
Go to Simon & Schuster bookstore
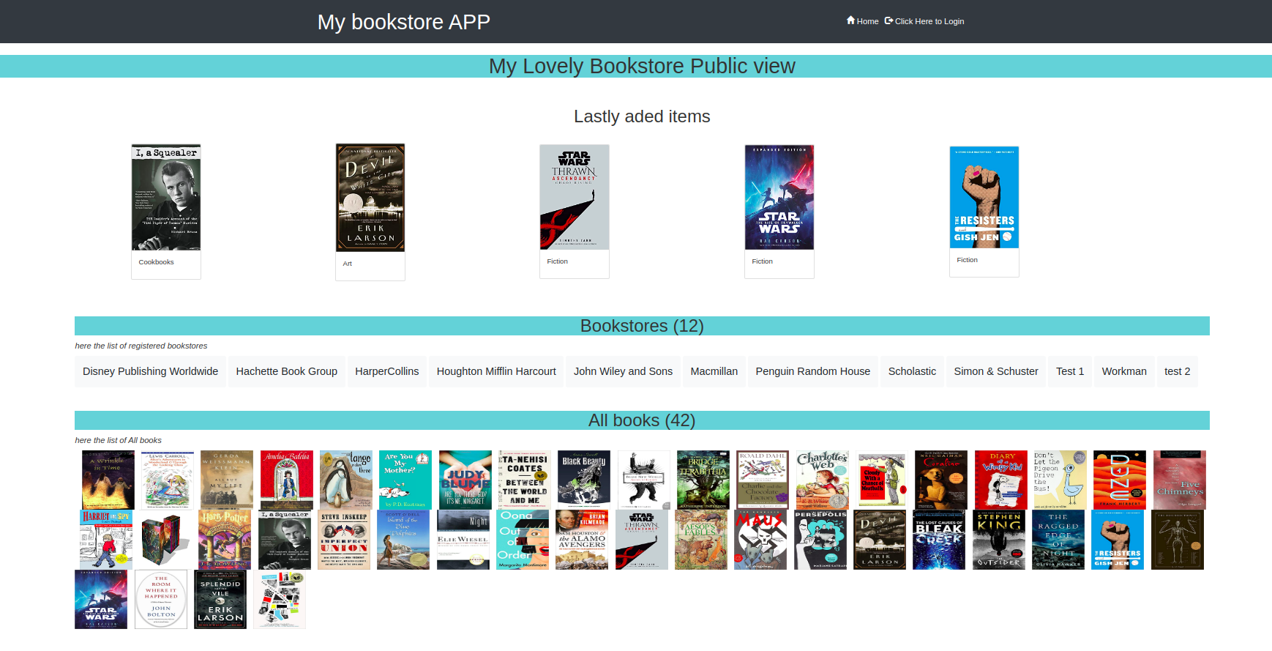996,371
